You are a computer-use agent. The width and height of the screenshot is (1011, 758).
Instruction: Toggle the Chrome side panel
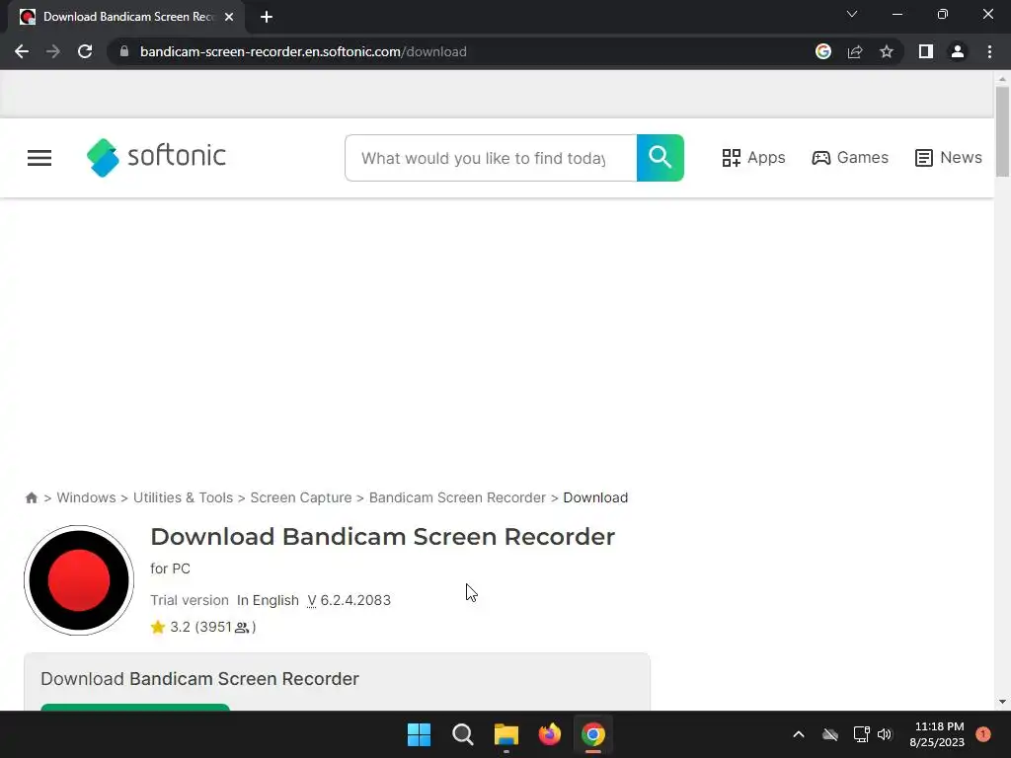point(926,51)
